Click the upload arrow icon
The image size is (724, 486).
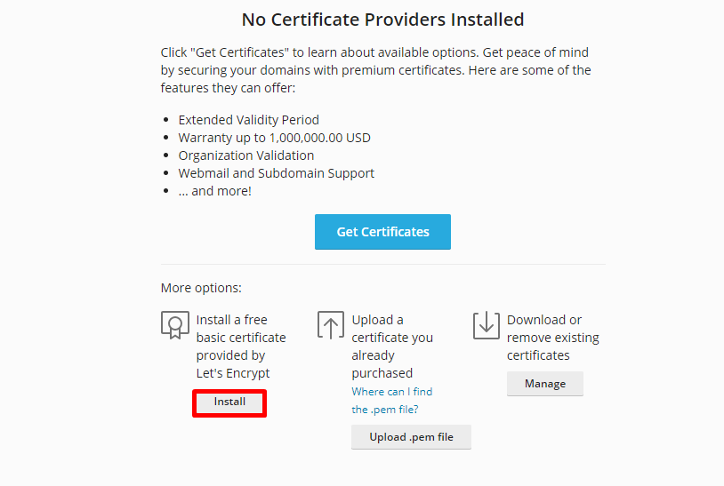(331, 325)
